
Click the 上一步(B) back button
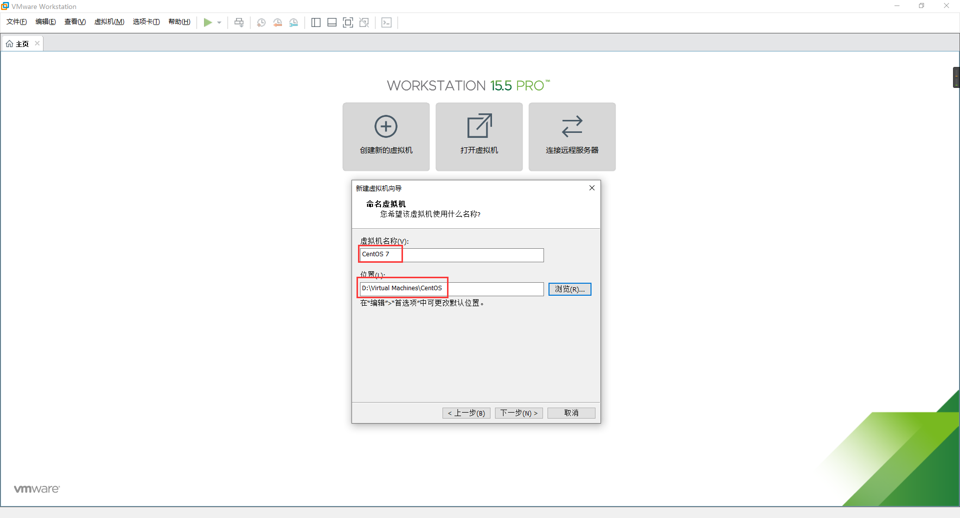point(466,413)
